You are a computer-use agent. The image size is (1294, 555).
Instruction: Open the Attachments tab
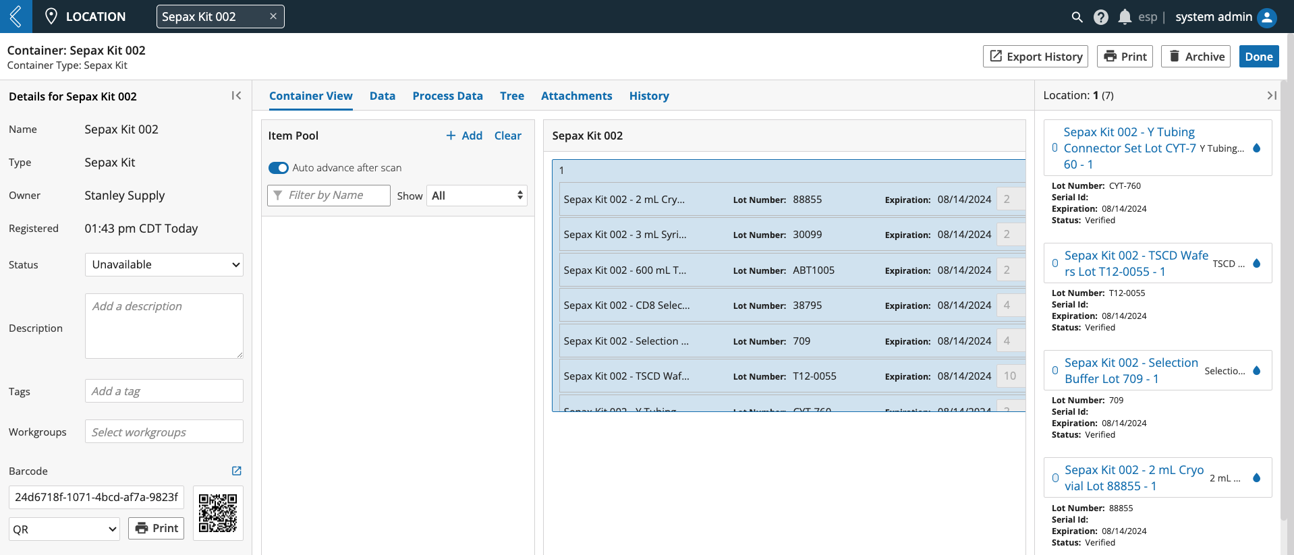(x=577, y=96)
